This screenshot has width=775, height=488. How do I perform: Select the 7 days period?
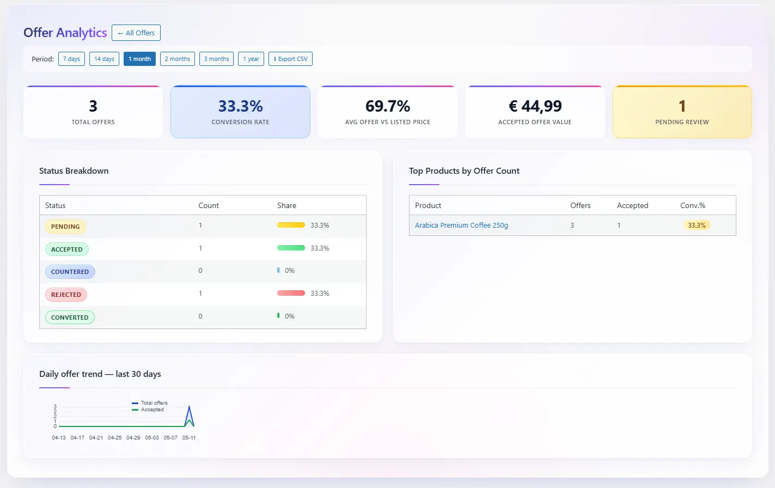pyautogui.click(x=71, y=59)
